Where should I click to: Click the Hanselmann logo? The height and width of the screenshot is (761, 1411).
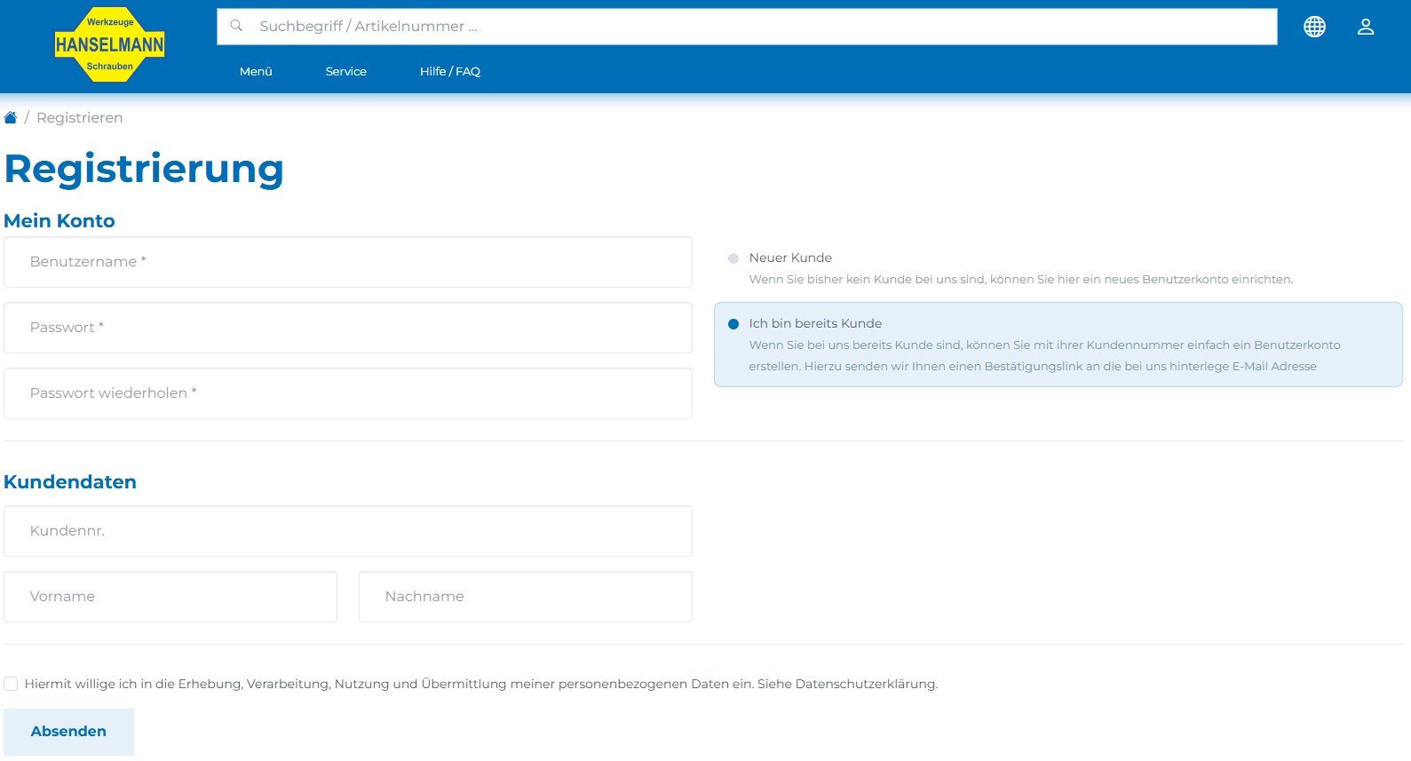110,44
